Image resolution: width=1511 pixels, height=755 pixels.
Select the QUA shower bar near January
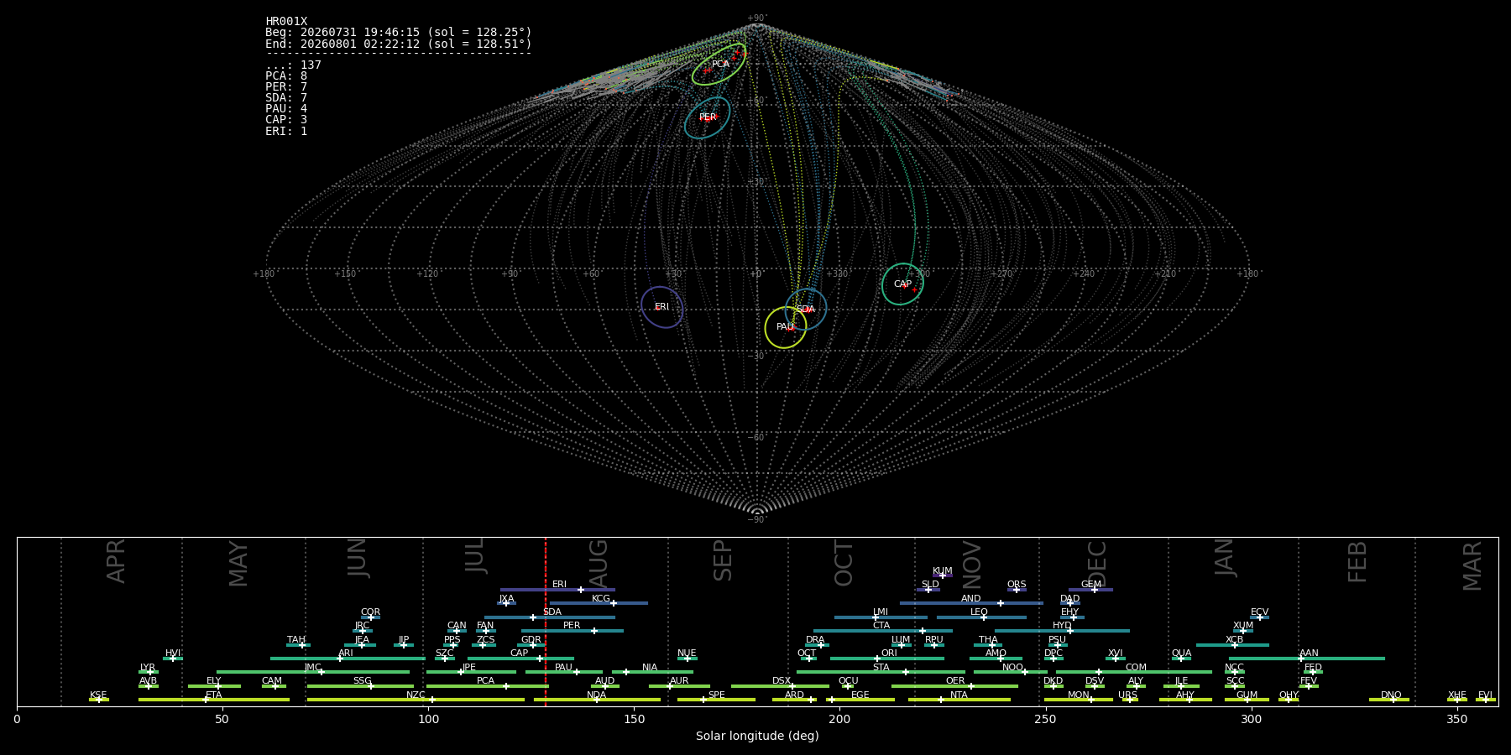tap(1181, 659)
